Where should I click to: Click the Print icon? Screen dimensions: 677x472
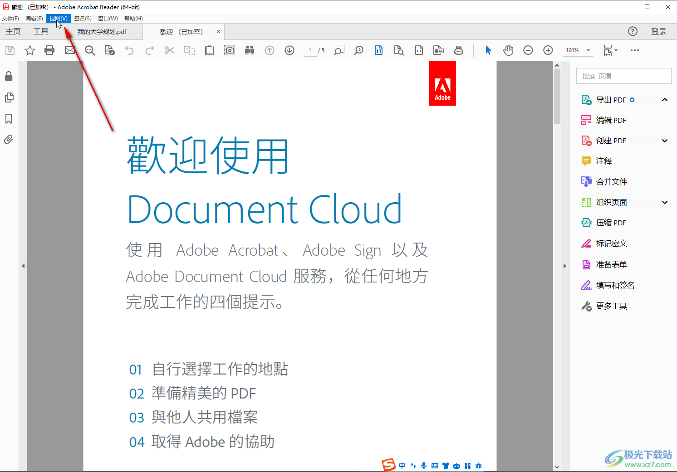coord(49,50)
